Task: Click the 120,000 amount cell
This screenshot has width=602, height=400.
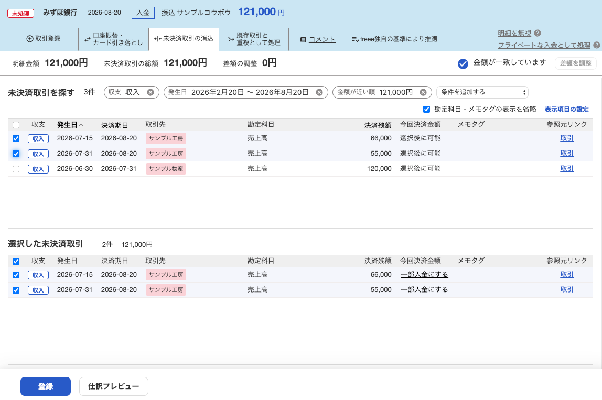Action: click(379, 168)
